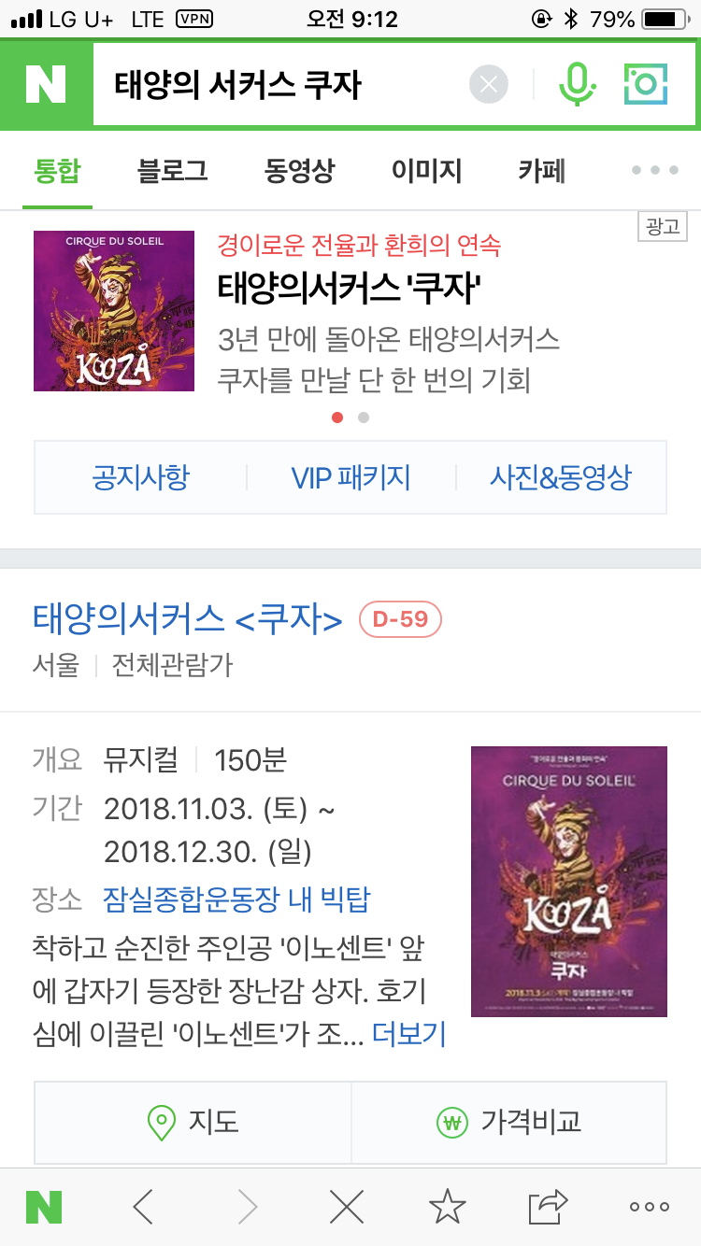701x1246 pixels.
Task: Open the bottom three-dot more menu
Action: point(650,1207)
